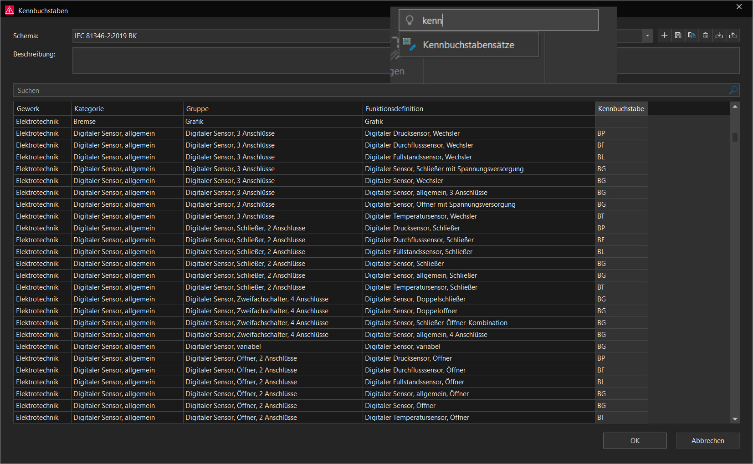Click the scrollbar down arrow in table

[x=735, y=419]
